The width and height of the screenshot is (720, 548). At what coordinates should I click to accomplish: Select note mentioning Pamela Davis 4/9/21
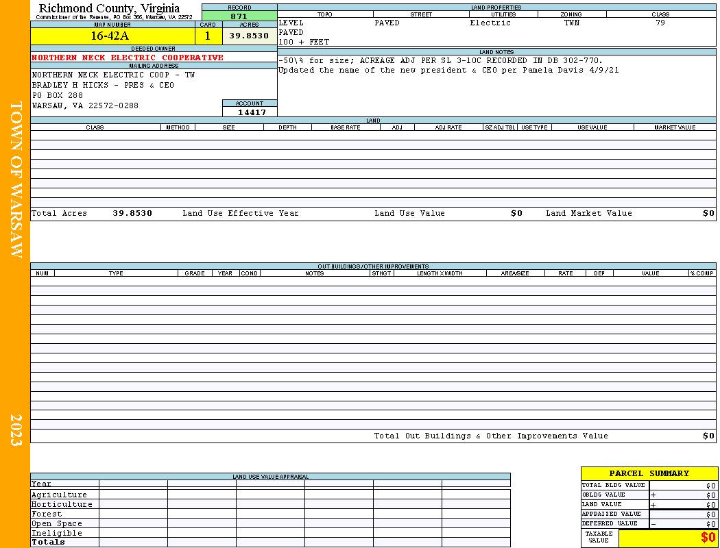448,70
